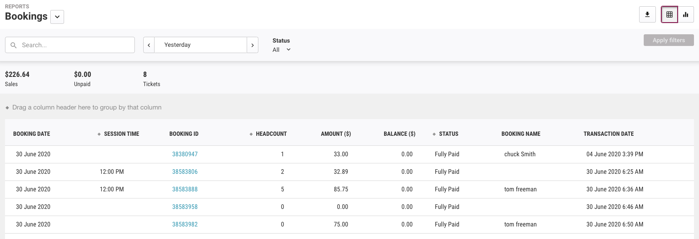Click the Status column header
Viewport: 699px width, 239px height.
pyautogui.click(x=449, y=134)
